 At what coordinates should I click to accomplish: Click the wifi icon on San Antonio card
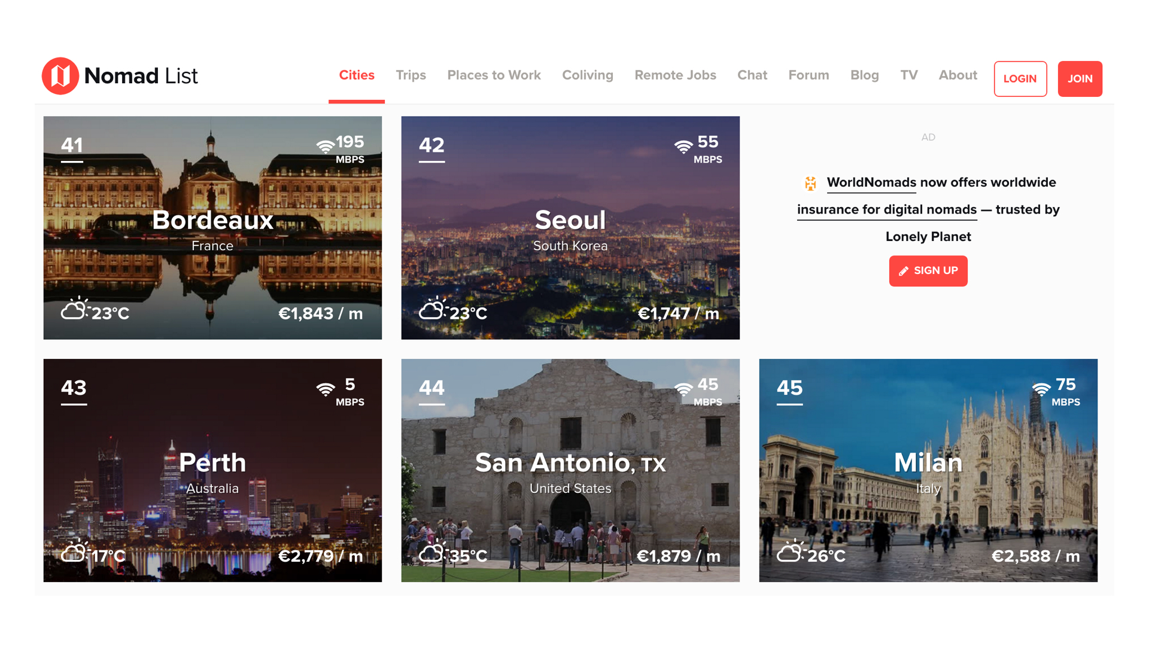point(683,389)
